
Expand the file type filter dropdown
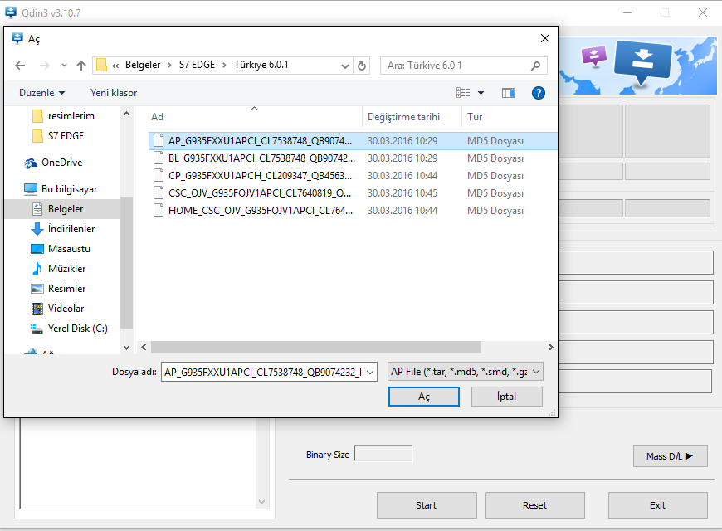(535, 373)
